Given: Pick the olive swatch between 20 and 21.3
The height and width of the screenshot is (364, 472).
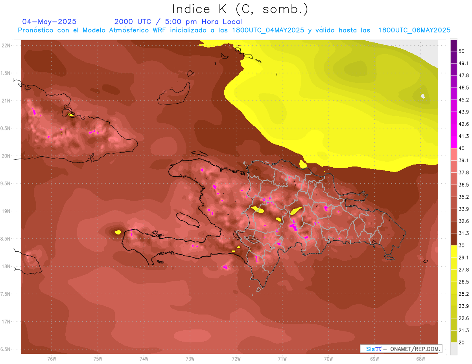Looking at the screenshot, I should (x=454, y=337).
